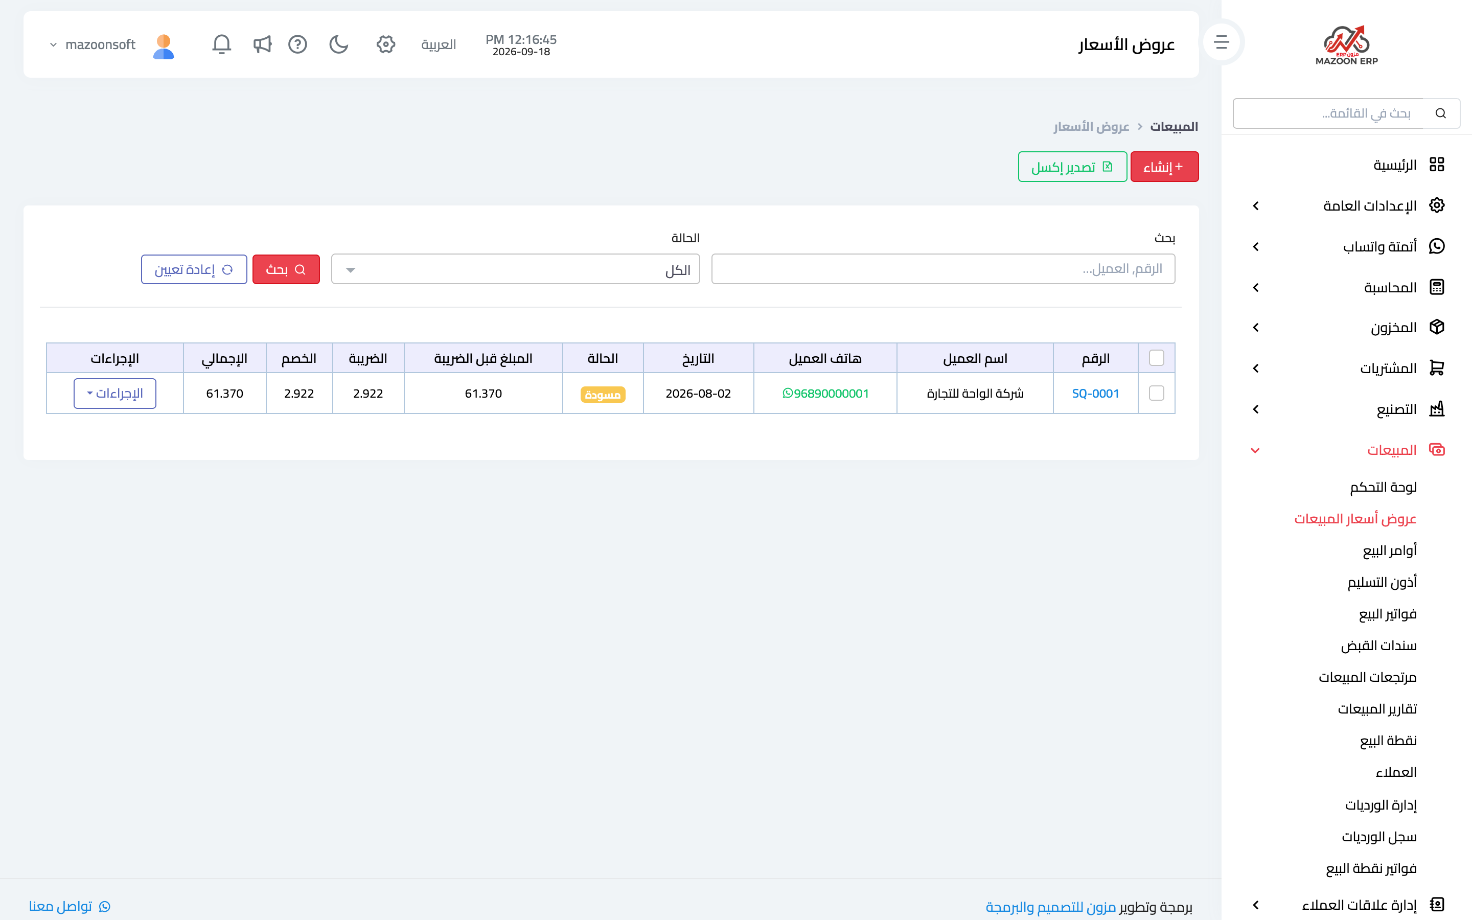This screenshot has width=1472, height=920.
Task: Click the المشتريات cart icon
Action: (x=1437, y=367)
